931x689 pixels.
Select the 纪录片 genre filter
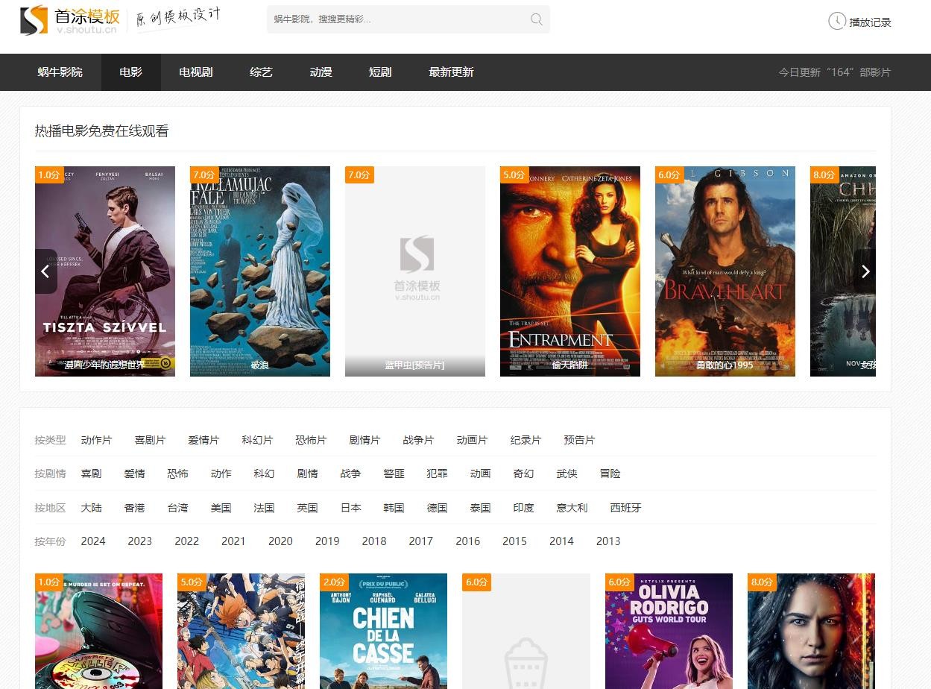[526, 440]
